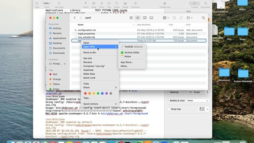Sort files by Date Modified column
254x143 pixels.
click(144, 25)
